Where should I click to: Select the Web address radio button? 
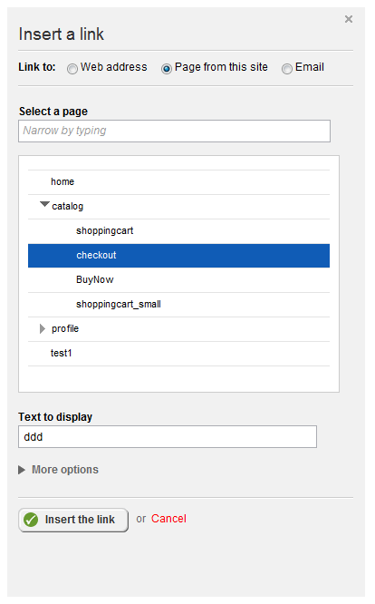[72, 69]
